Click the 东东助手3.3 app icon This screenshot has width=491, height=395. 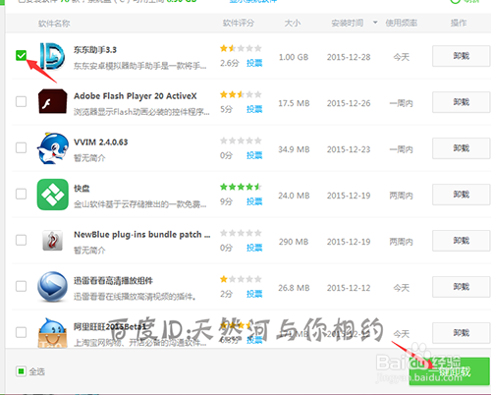tap(52, 56)
